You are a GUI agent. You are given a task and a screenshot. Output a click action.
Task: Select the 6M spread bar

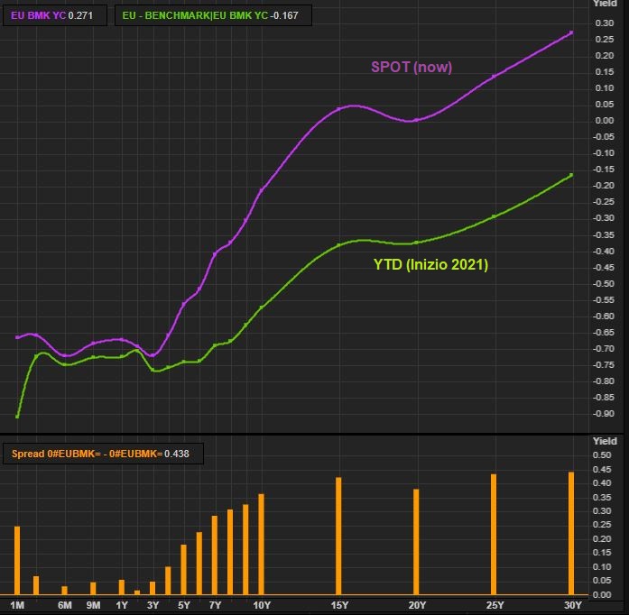[65, 591]
